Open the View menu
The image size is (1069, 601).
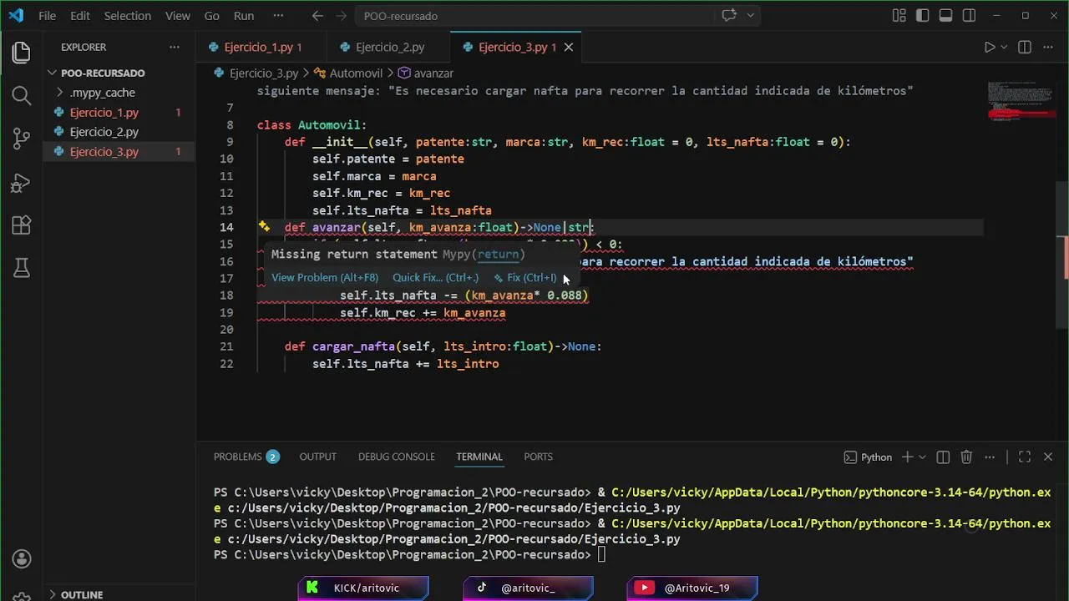[178, 16]
